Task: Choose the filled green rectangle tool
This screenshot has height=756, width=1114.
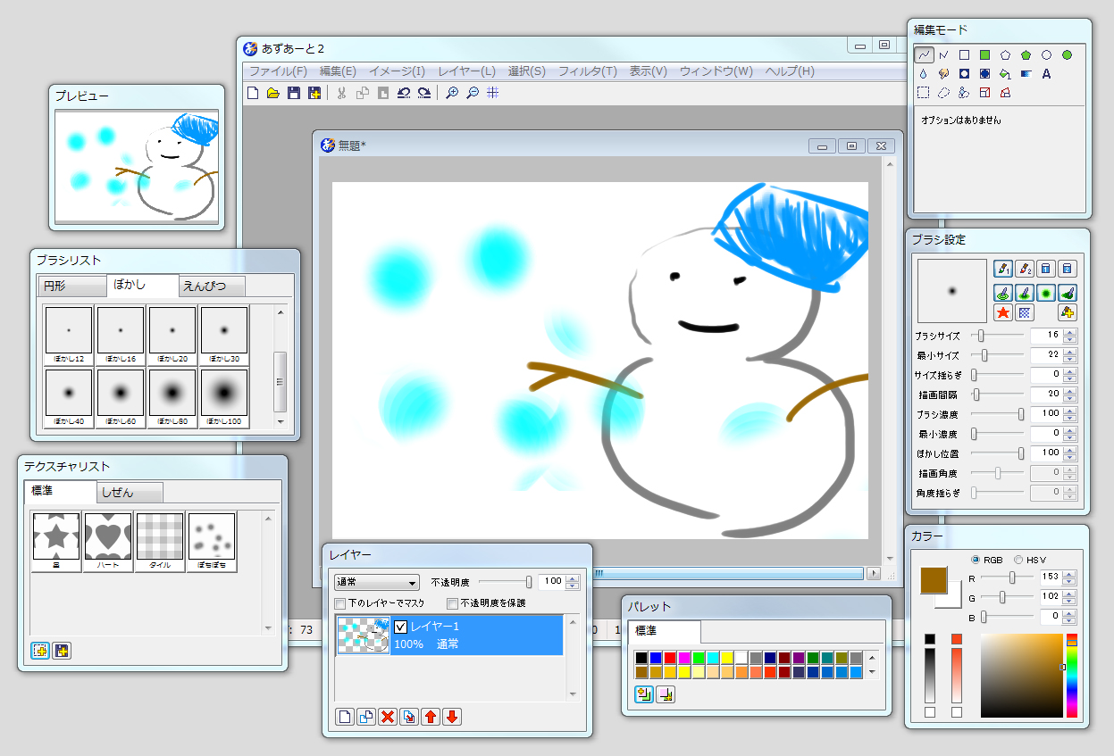Action: [984, 55]
